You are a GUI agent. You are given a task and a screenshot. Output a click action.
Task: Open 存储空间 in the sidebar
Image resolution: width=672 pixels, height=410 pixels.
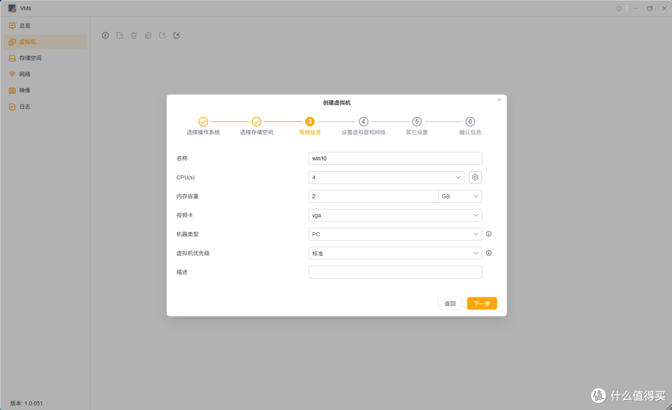tap(45, 58)
